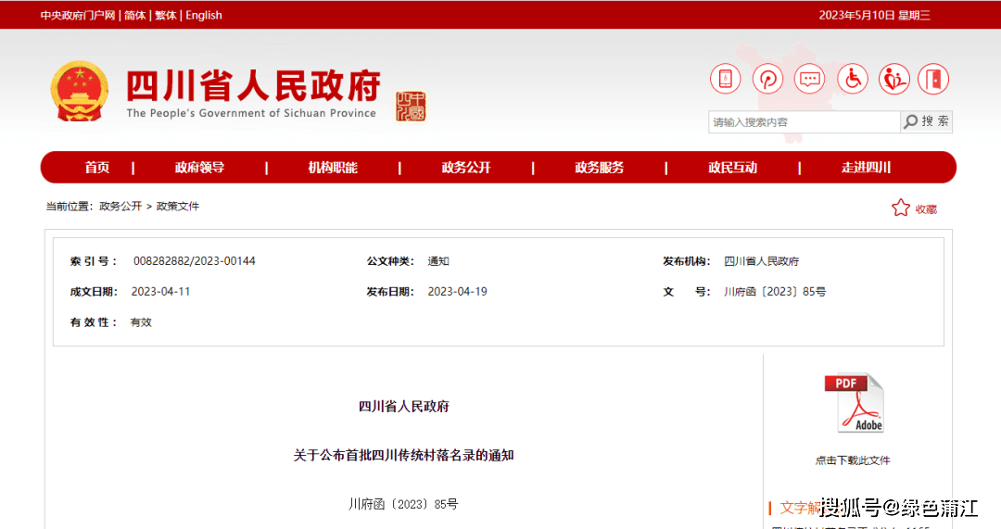The height and width of the screenshot is (529, 1001).
Task: Click 政策文件 in the breadcrumb
Action: pyautogui.click(x=178, y=207)
